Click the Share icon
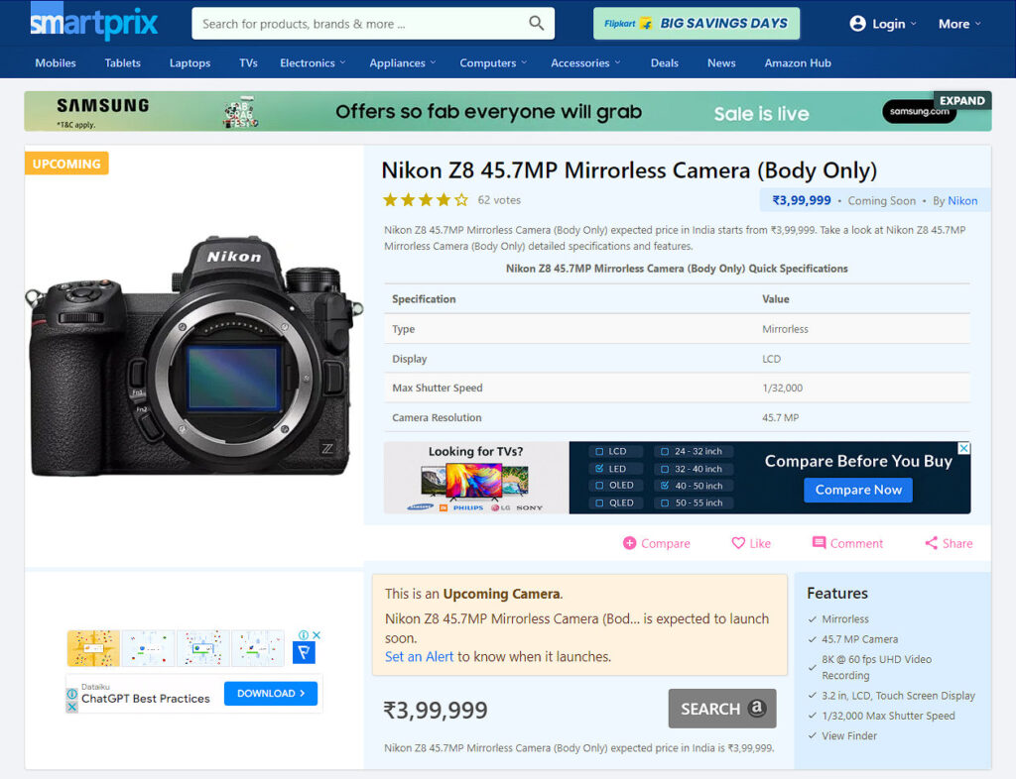 tap(931, 543)
